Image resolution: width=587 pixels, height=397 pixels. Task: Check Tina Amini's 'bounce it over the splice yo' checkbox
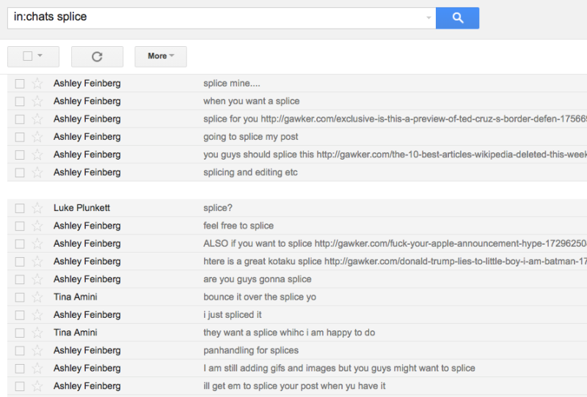(x=20, y=297)
